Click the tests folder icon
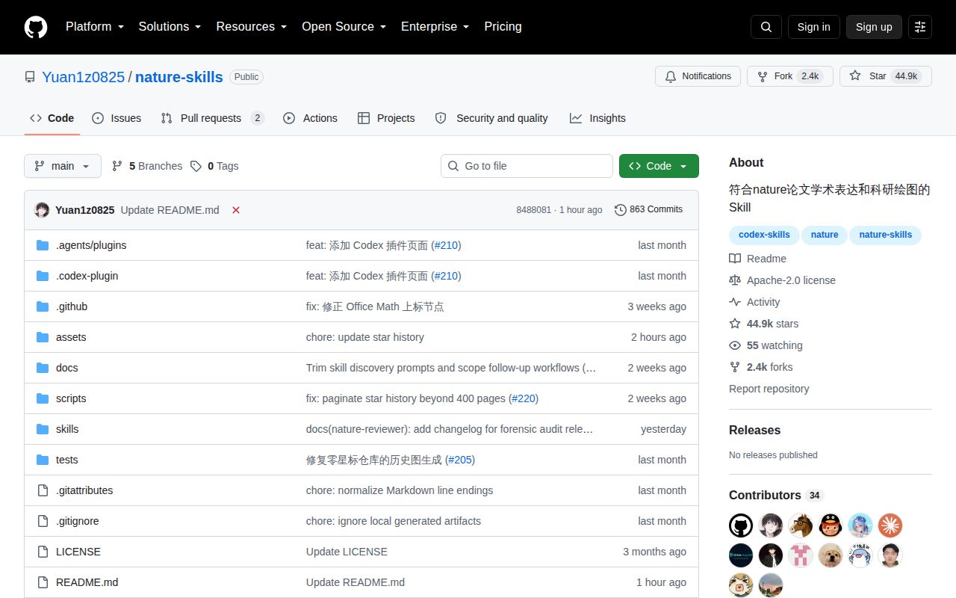 pos(43,460)
